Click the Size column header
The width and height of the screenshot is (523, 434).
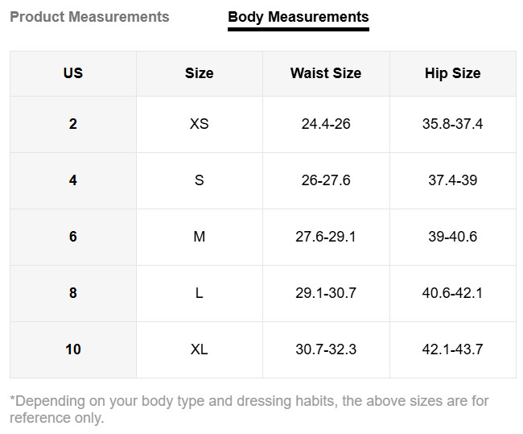point(199,73)
